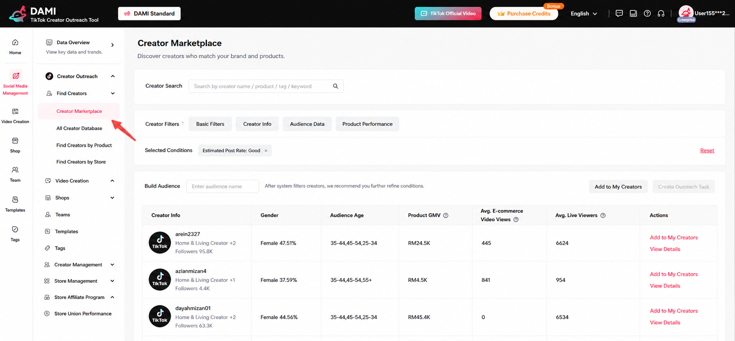Add arein2327 to My Creators
735x341 pixels.
674,237
